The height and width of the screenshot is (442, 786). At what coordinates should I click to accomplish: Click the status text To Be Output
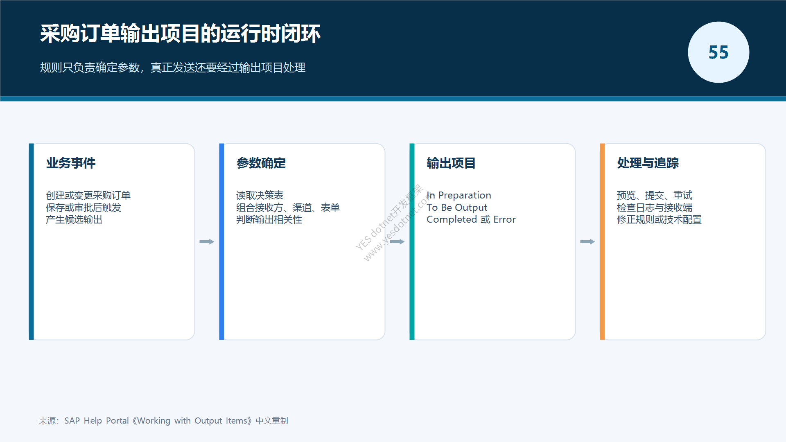457,207
